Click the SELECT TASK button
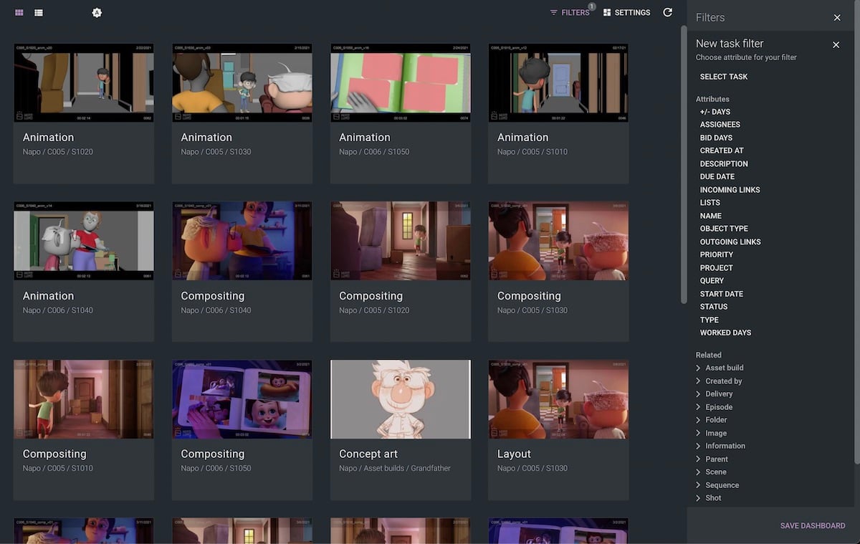The height and width of the screenshot is (544, 860). 724,77
